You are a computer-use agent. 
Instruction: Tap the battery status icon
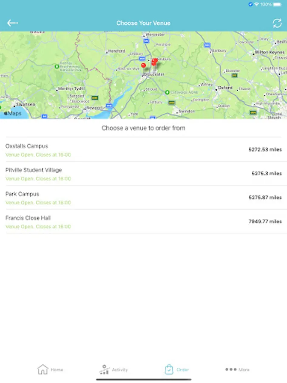point(277,4)
